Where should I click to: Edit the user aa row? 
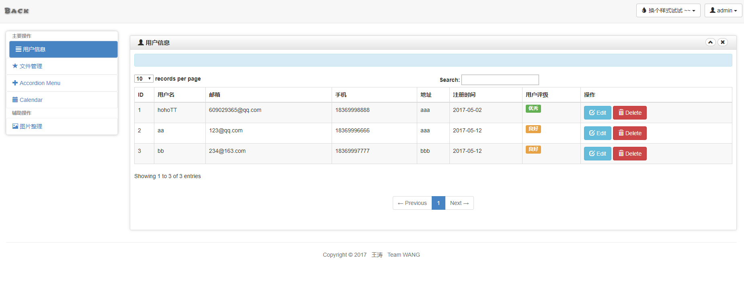point(597,133)
